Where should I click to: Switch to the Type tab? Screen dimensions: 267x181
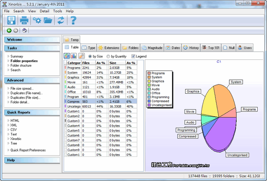[89, 48]
